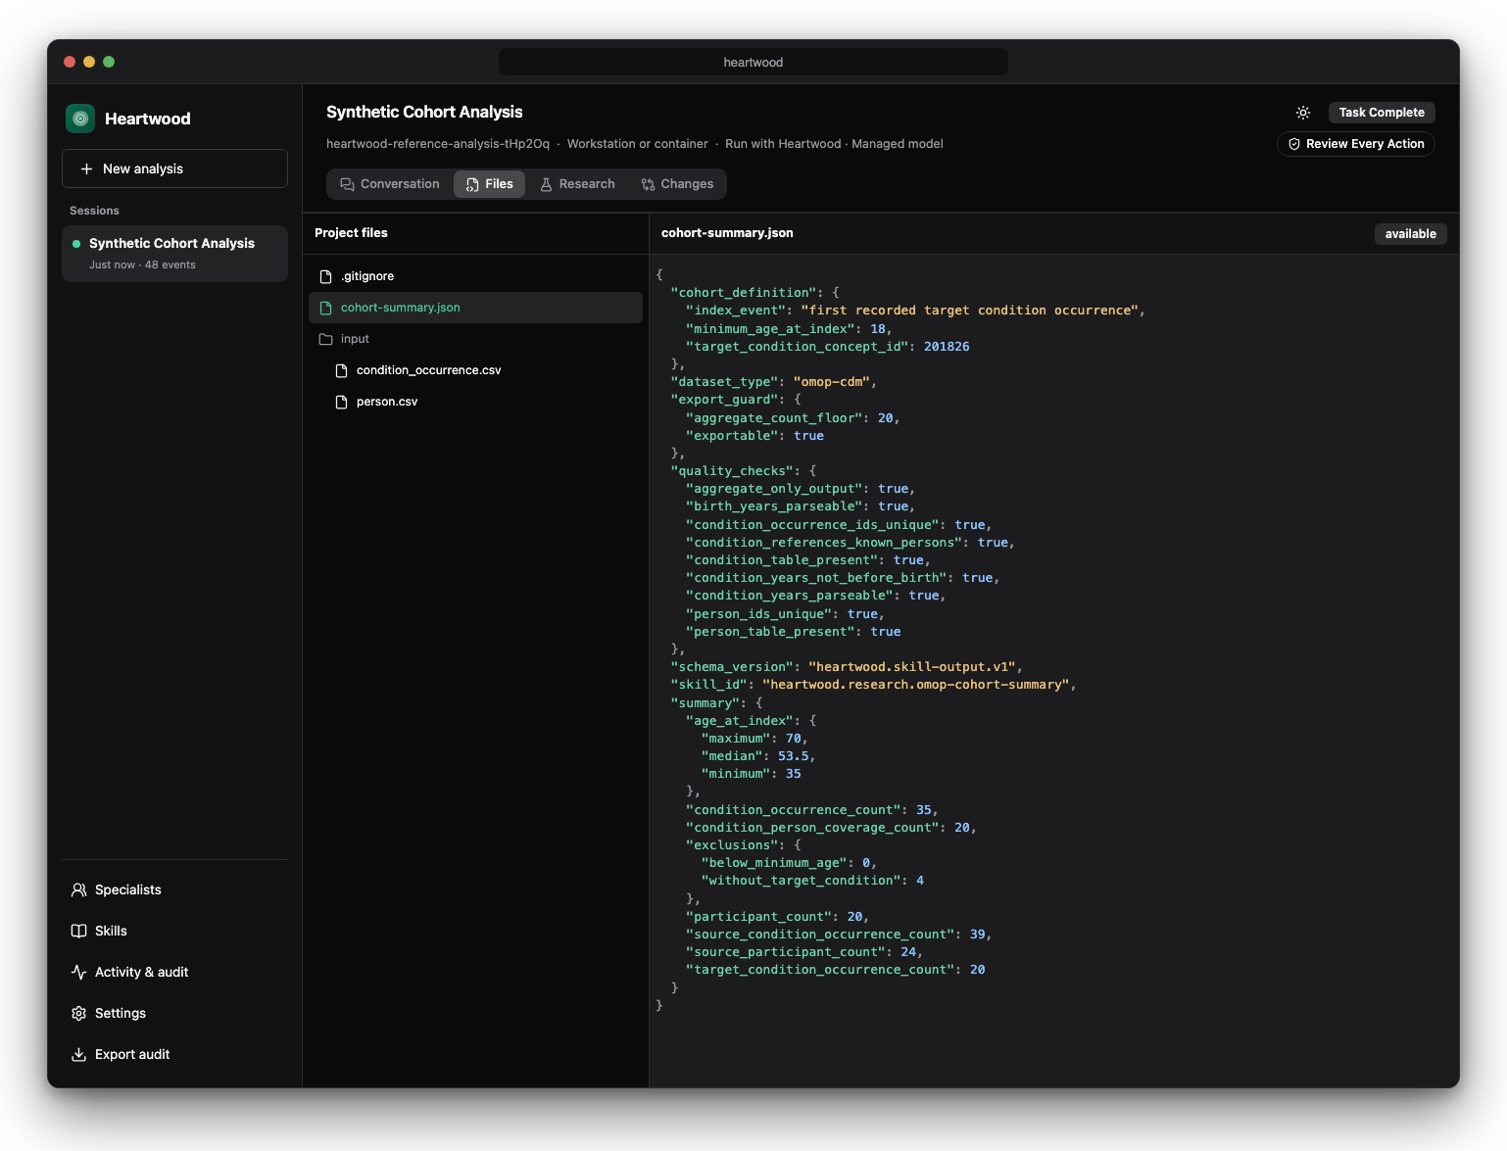
Task: Click the Heartwood logo icon
Action: tap(80, 119)
